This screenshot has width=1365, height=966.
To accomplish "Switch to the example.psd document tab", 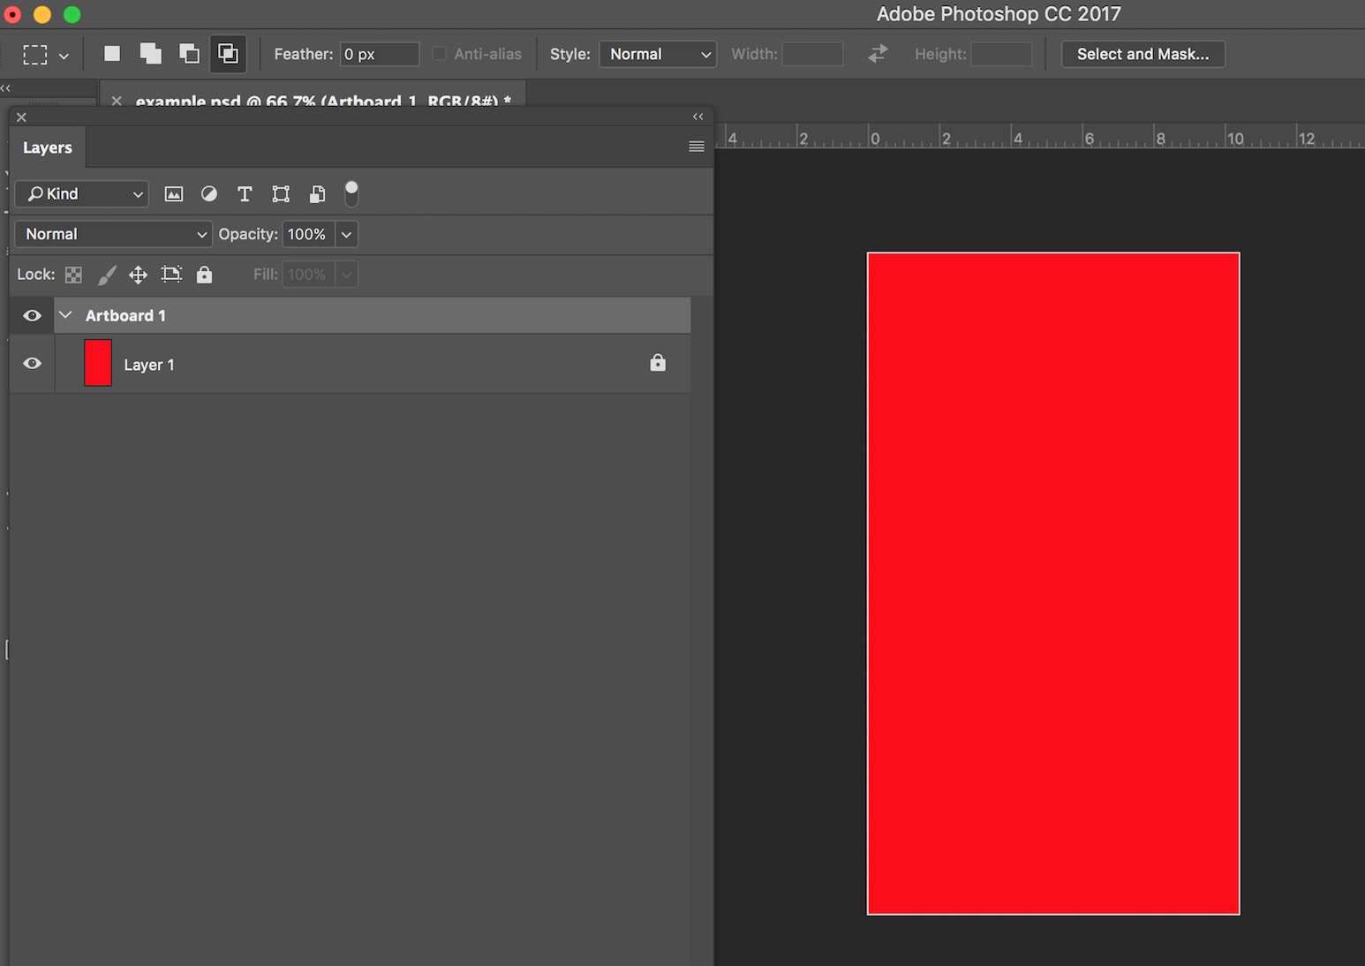I will pos(323,100).
